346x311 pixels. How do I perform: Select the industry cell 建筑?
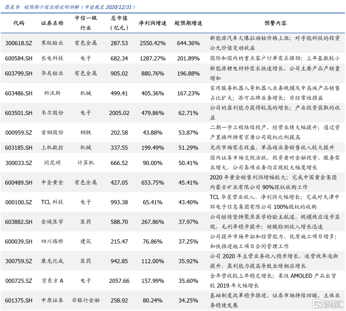tap(86, 241)
